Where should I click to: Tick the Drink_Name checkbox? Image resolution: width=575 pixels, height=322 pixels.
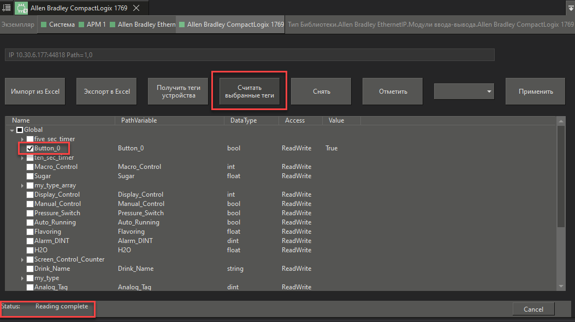coord(30,269)
